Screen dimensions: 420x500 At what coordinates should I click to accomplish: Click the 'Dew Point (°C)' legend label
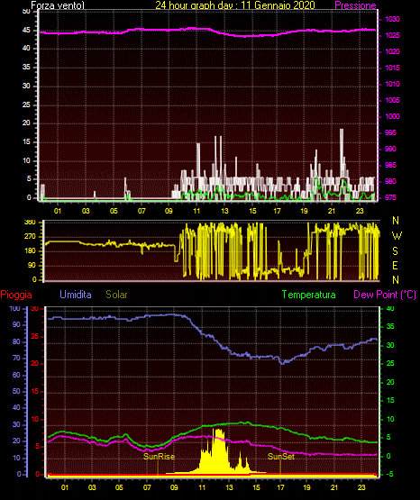(385, 295)
